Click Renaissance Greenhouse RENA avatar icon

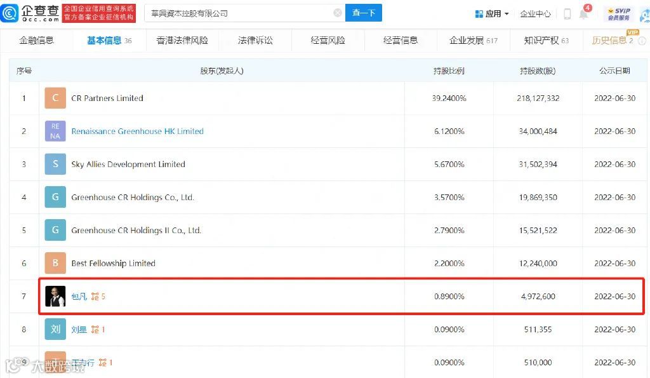pyautogui.click(x=55, y=131)
